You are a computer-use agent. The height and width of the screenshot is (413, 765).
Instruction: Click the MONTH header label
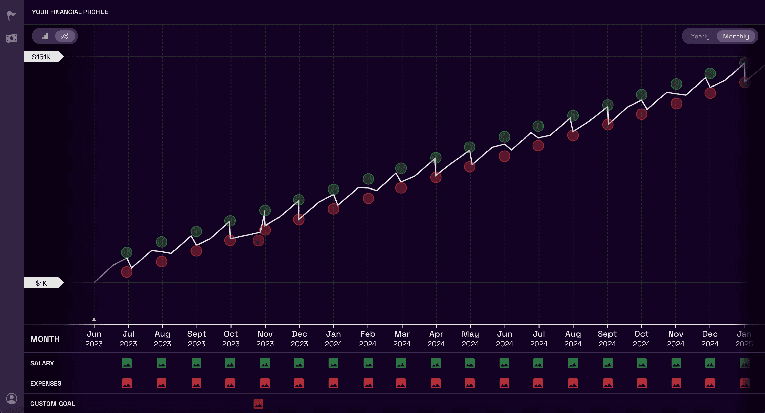point(45,339)
